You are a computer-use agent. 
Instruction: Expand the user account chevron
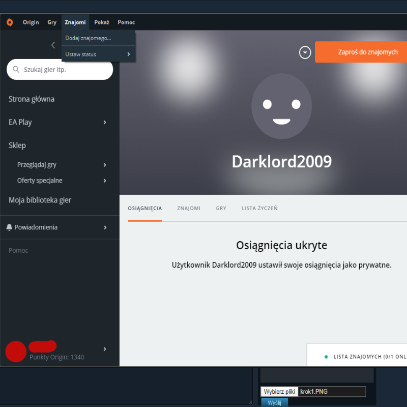point(105,349)
